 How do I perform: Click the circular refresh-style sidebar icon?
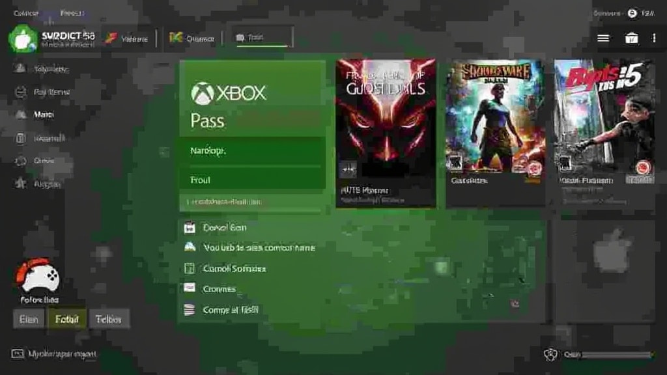tap(20, 161)
